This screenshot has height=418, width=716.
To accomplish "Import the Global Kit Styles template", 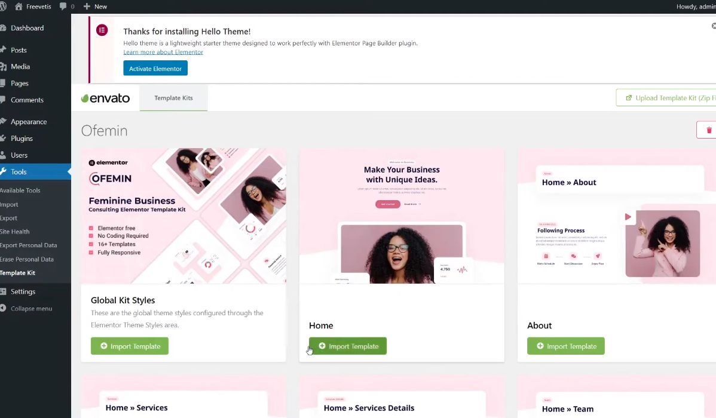I will pyautogui.click(x=130, y=346).
